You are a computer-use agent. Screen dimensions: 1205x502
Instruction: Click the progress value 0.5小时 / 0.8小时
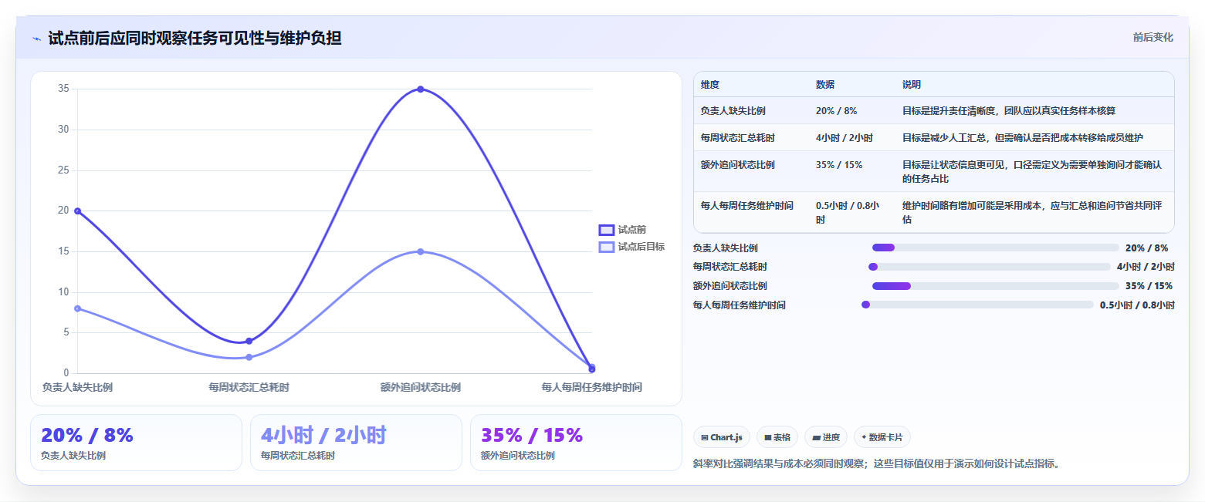pos(1137,305)
